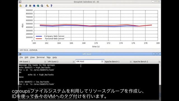This screenshot has height=101, width=179.
Task: Open the Edit menu in VM Host terminal
Action: tap(26, 57)
